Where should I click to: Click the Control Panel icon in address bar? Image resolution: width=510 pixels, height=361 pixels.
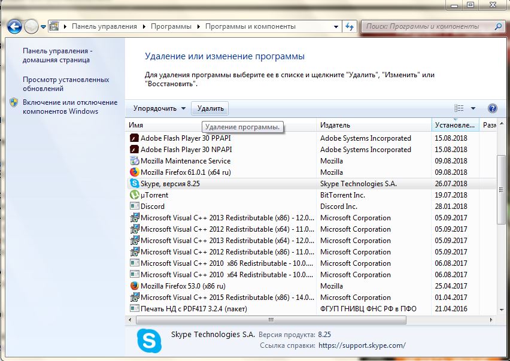tap(54, 26)
